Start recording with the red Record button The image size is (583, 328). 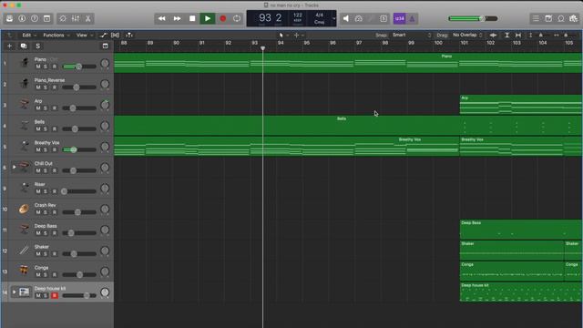pos(222,18)
